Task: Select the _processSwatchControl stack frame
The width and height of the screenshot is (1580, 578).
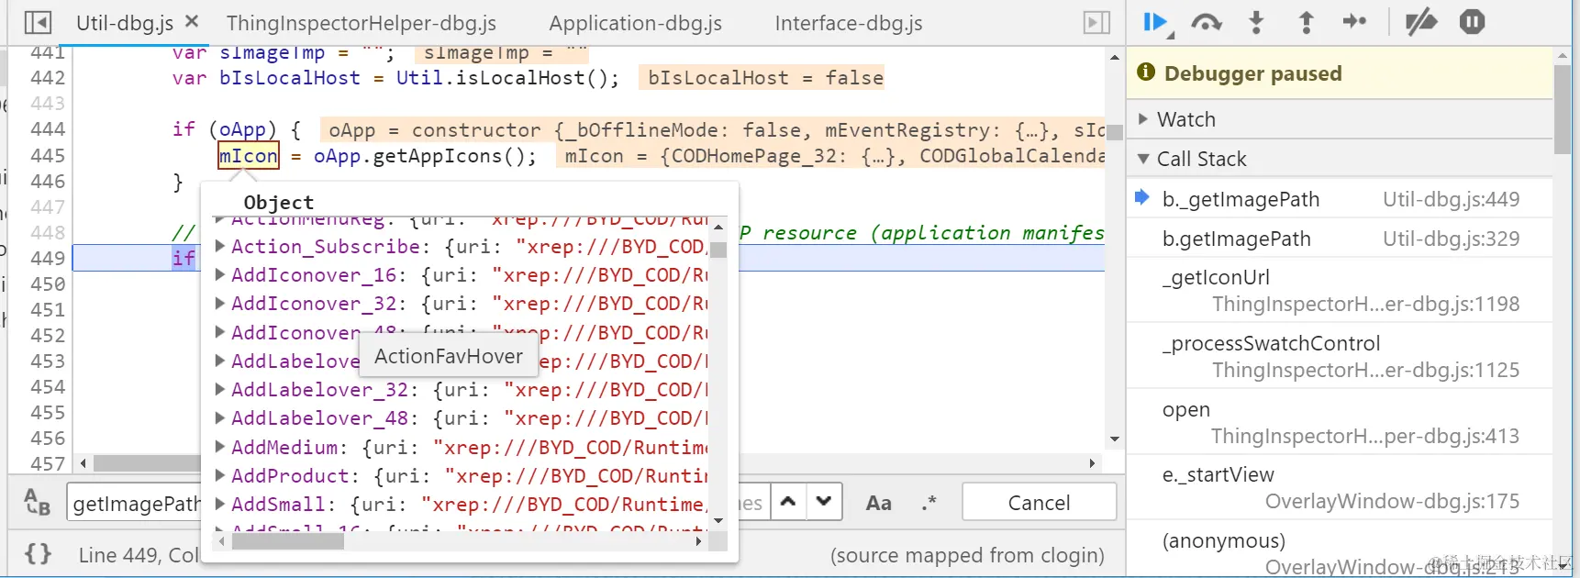Action: (1341, 356)
